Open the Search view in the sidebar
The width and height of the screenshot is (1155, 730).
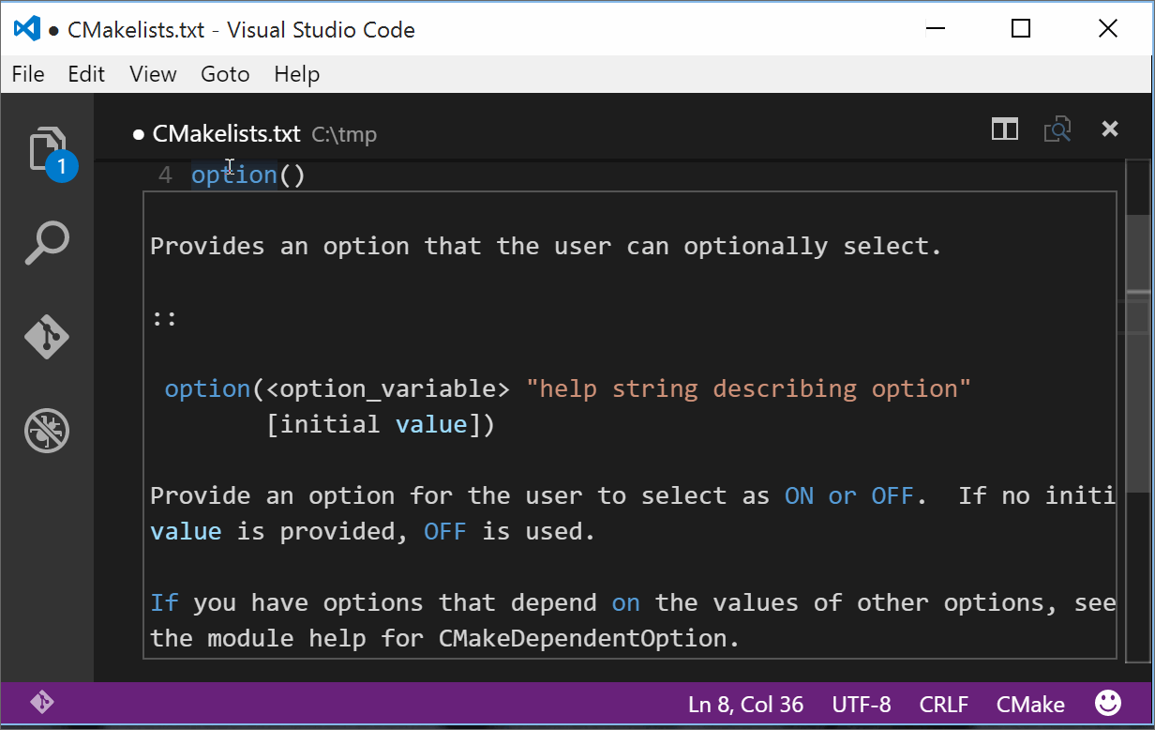(x=47, y=243)
